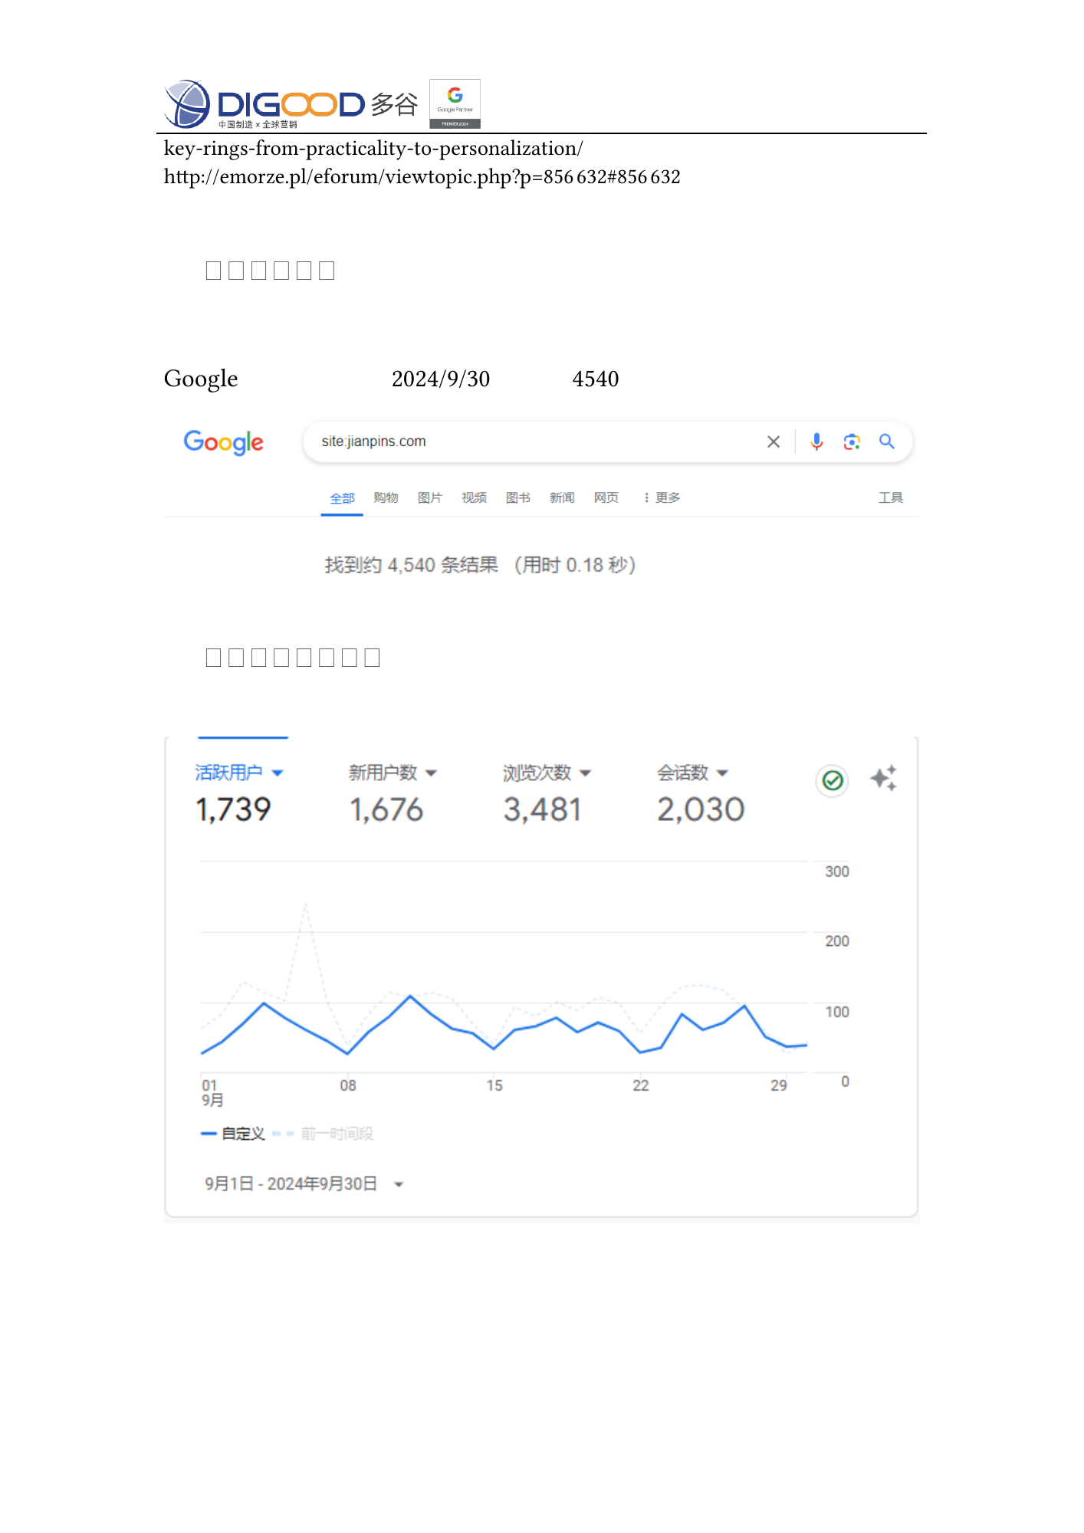Open the 工具 search tools button
Screen dimensions: 1084x1533
pos(891,497)
